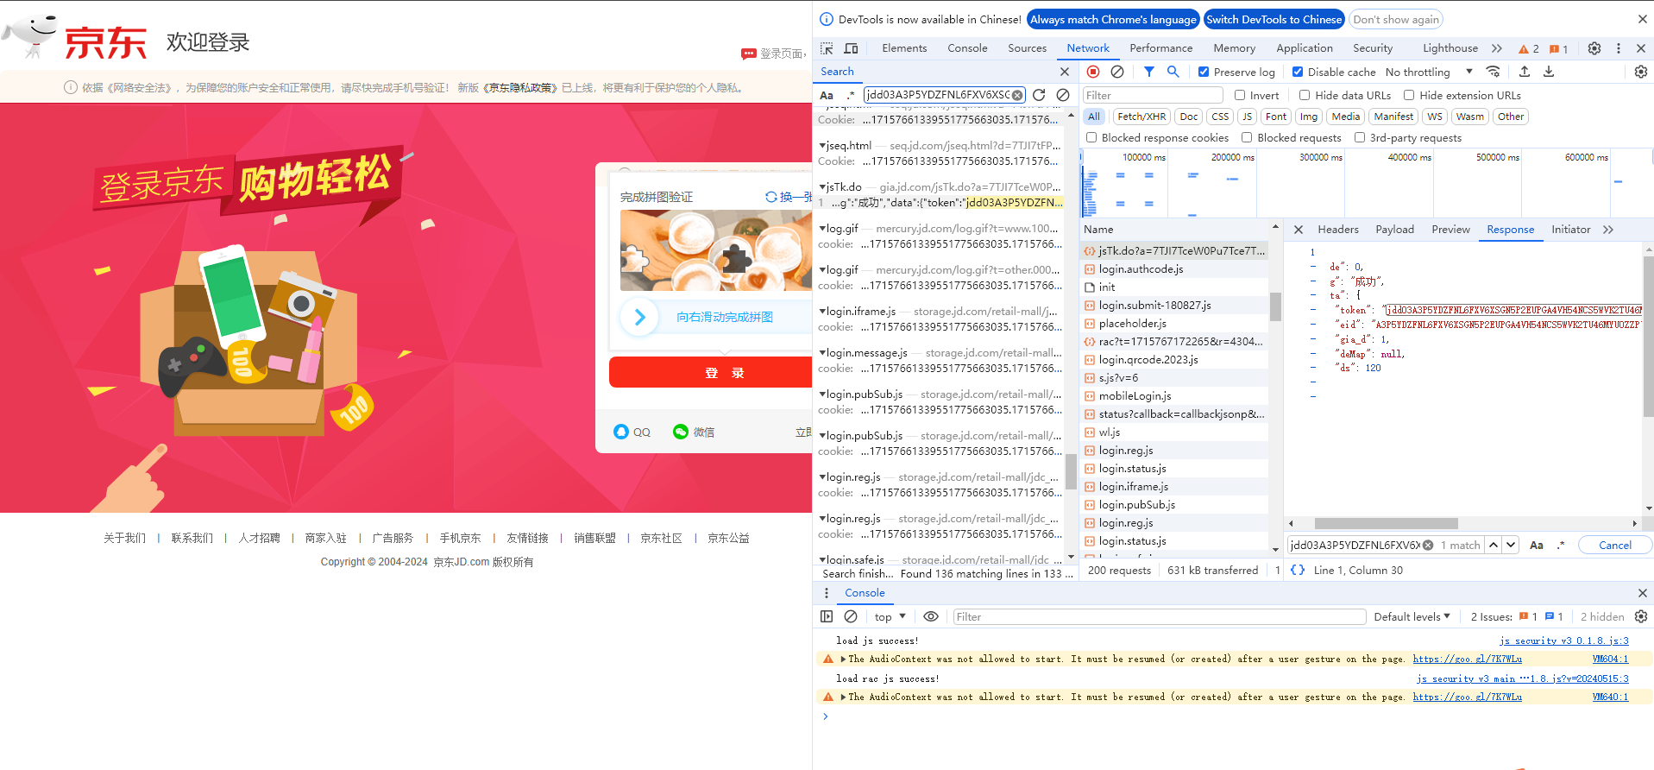Click the console Filter input field
The width and height of the screenshot is (1654, 770).
1158,616
